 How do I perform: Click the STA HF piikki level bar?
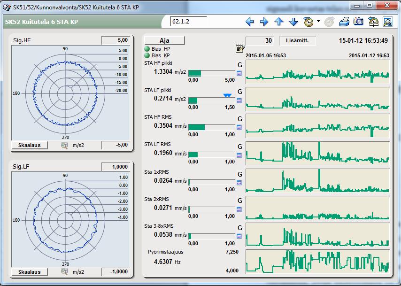coord(212,73)
